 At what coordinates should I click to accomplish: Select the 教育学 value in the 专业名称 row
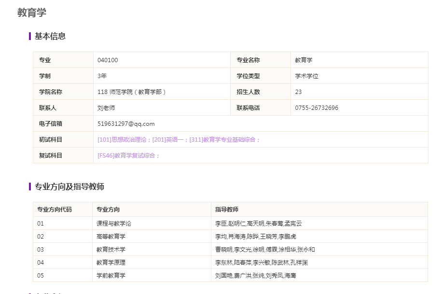click(x=304, y=60)
